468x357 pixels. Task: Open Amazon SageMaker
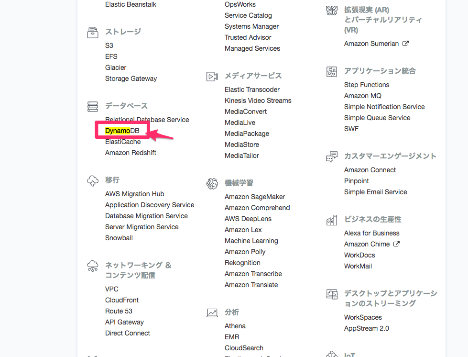pos(255,197)
